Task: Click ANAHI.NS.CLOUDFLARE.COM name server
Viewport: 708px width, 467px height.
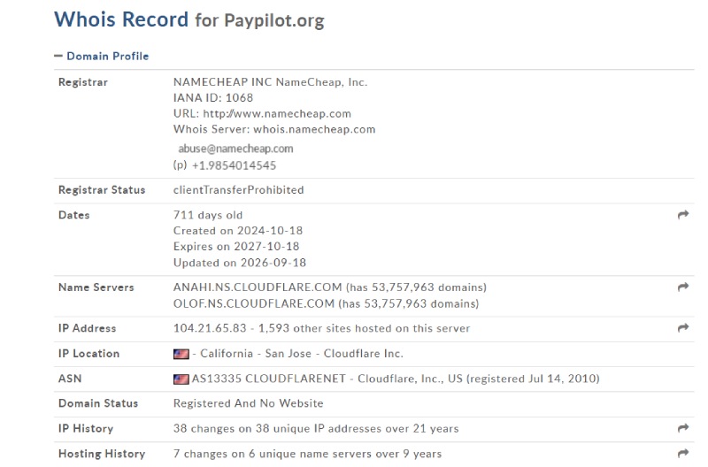Action: point(258,287)
